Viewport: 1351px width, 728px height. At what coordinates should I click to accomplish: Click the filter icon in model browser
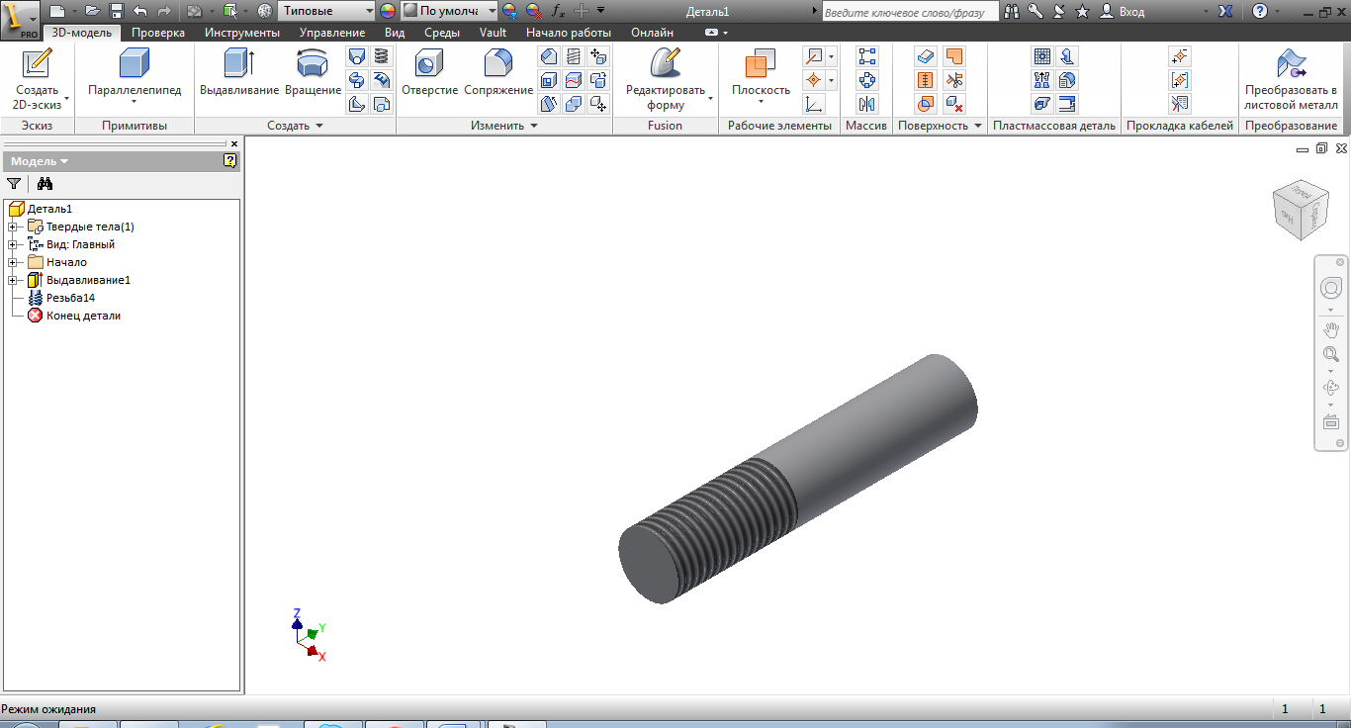tap(14, 183)
